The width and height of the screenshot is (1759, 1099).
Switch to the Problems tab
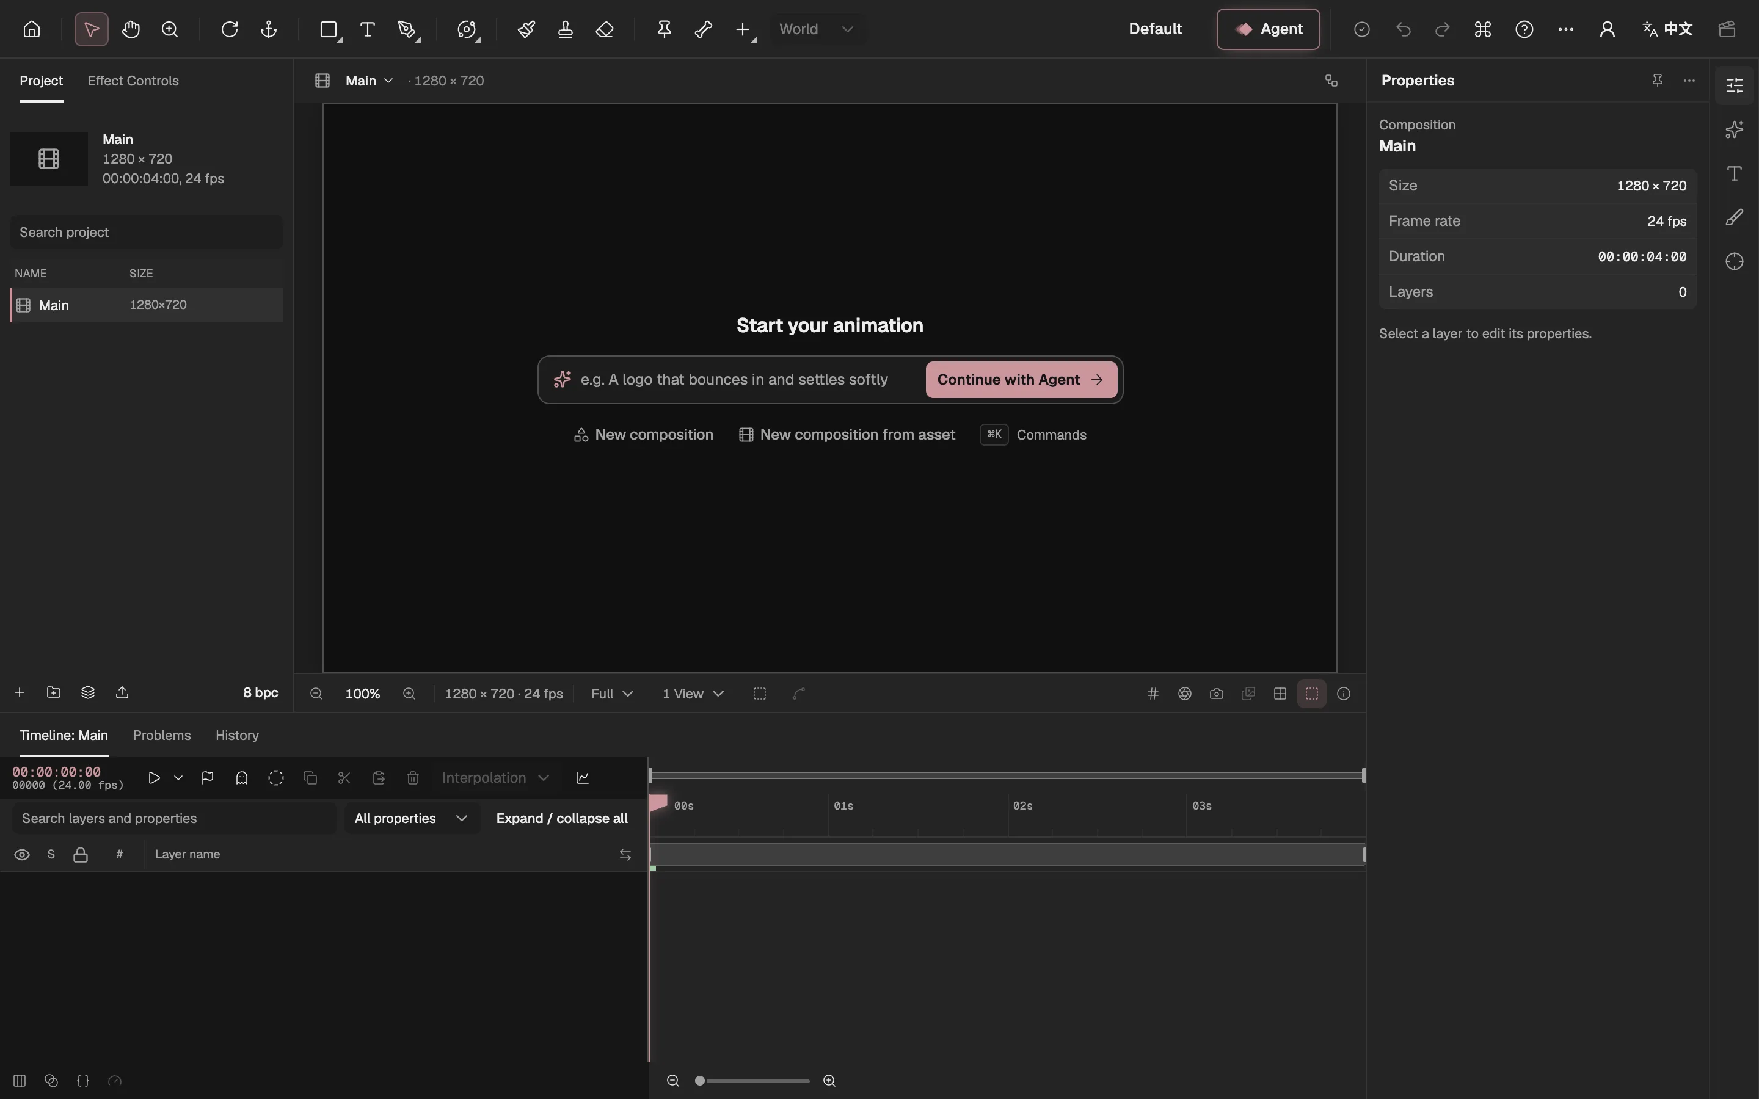point(162,735)
